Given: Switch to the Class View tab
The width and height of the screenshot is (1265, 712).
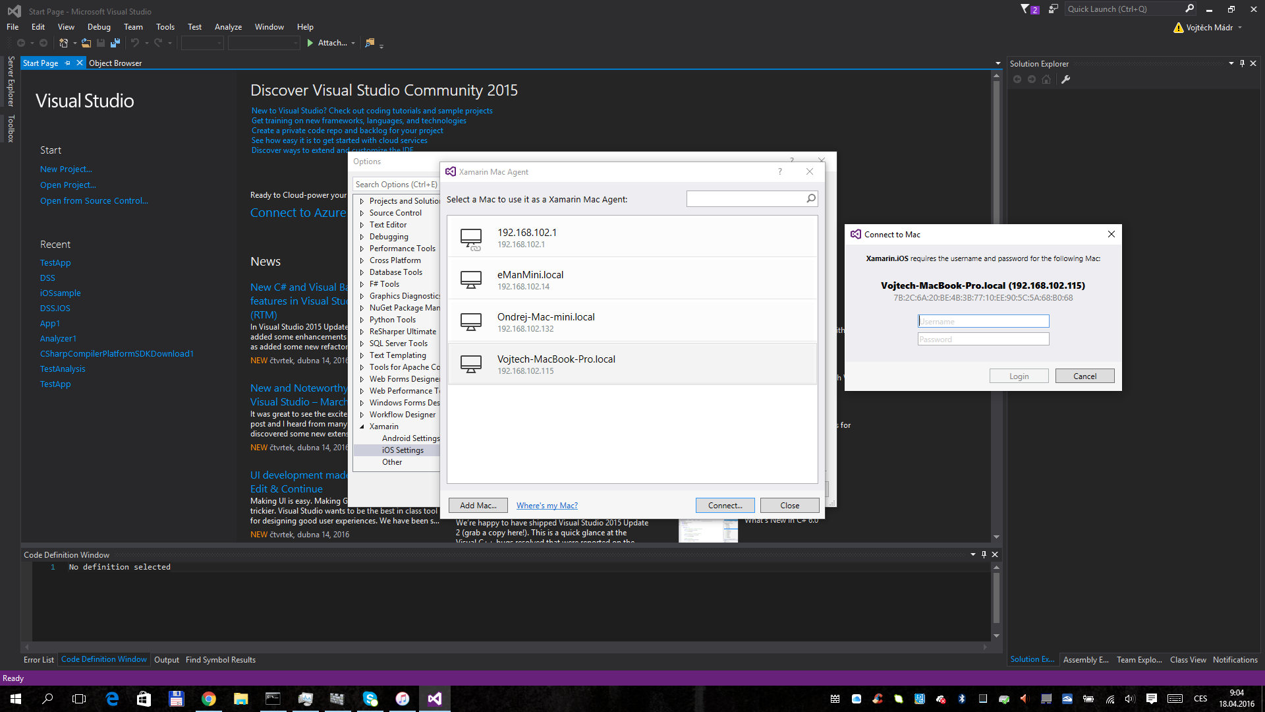Looking at the screenshot, I should (1188, 660).
